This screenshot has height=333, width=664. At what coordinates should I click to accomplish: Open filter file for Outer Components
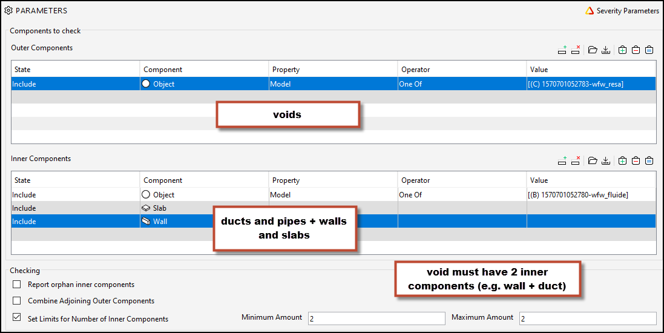(x=593, y=50)
